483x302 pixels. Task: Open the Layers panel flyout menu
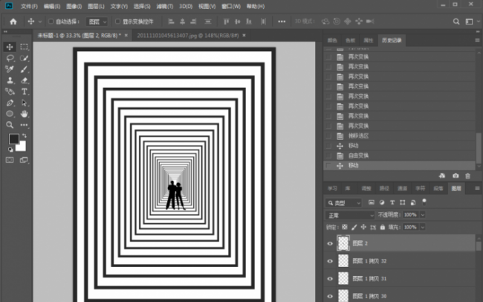coord(477,188)
